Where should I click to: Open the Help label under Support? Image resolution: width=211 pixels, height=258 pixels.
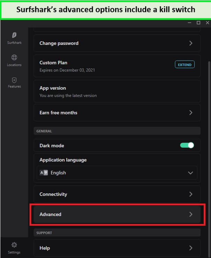[45, 248]
